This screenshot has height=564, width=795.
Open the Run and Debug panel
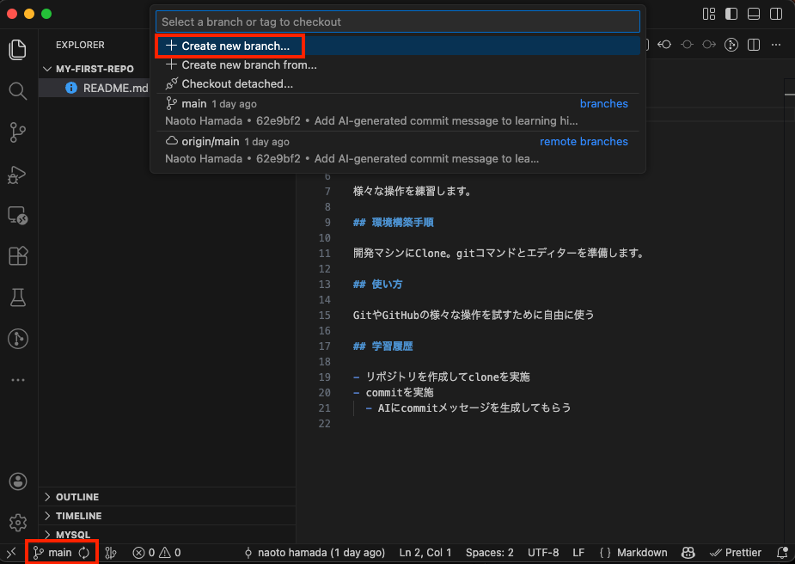[x=17, y=175]
